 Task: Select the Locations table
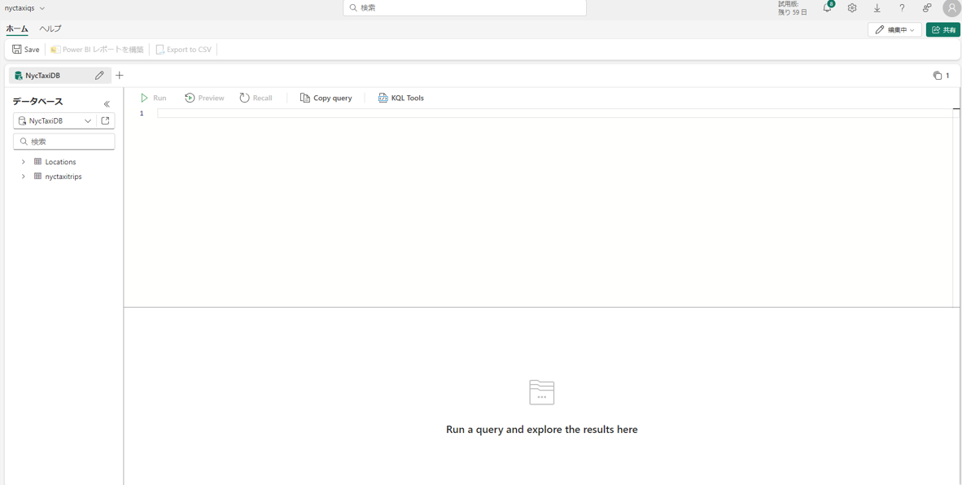point(60,162)
